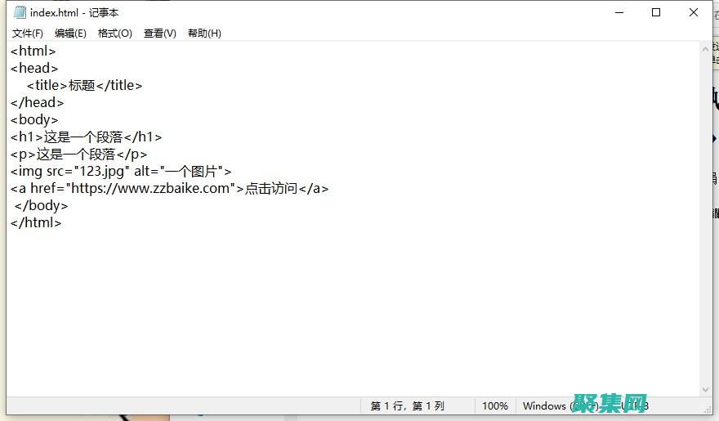Click the </html> closing tag line
Screen dimensions: 719x421
[36, 223]
